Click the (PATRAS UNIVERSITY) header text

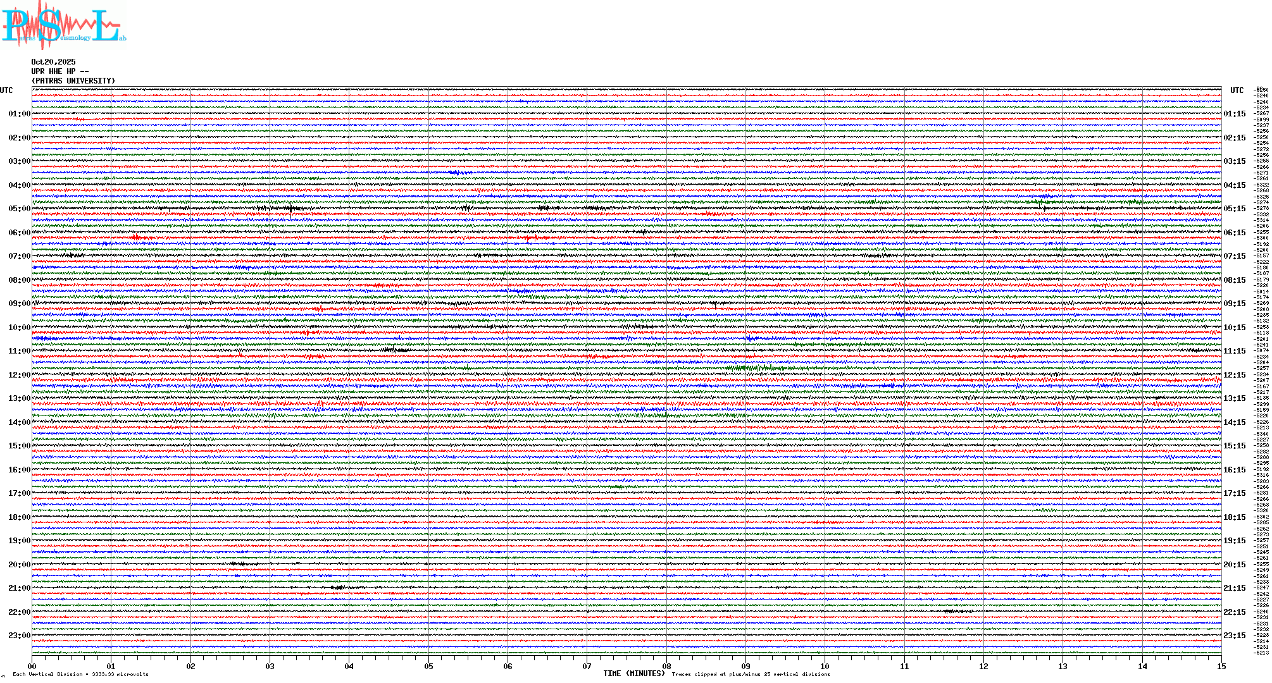[x=73, y=81]
